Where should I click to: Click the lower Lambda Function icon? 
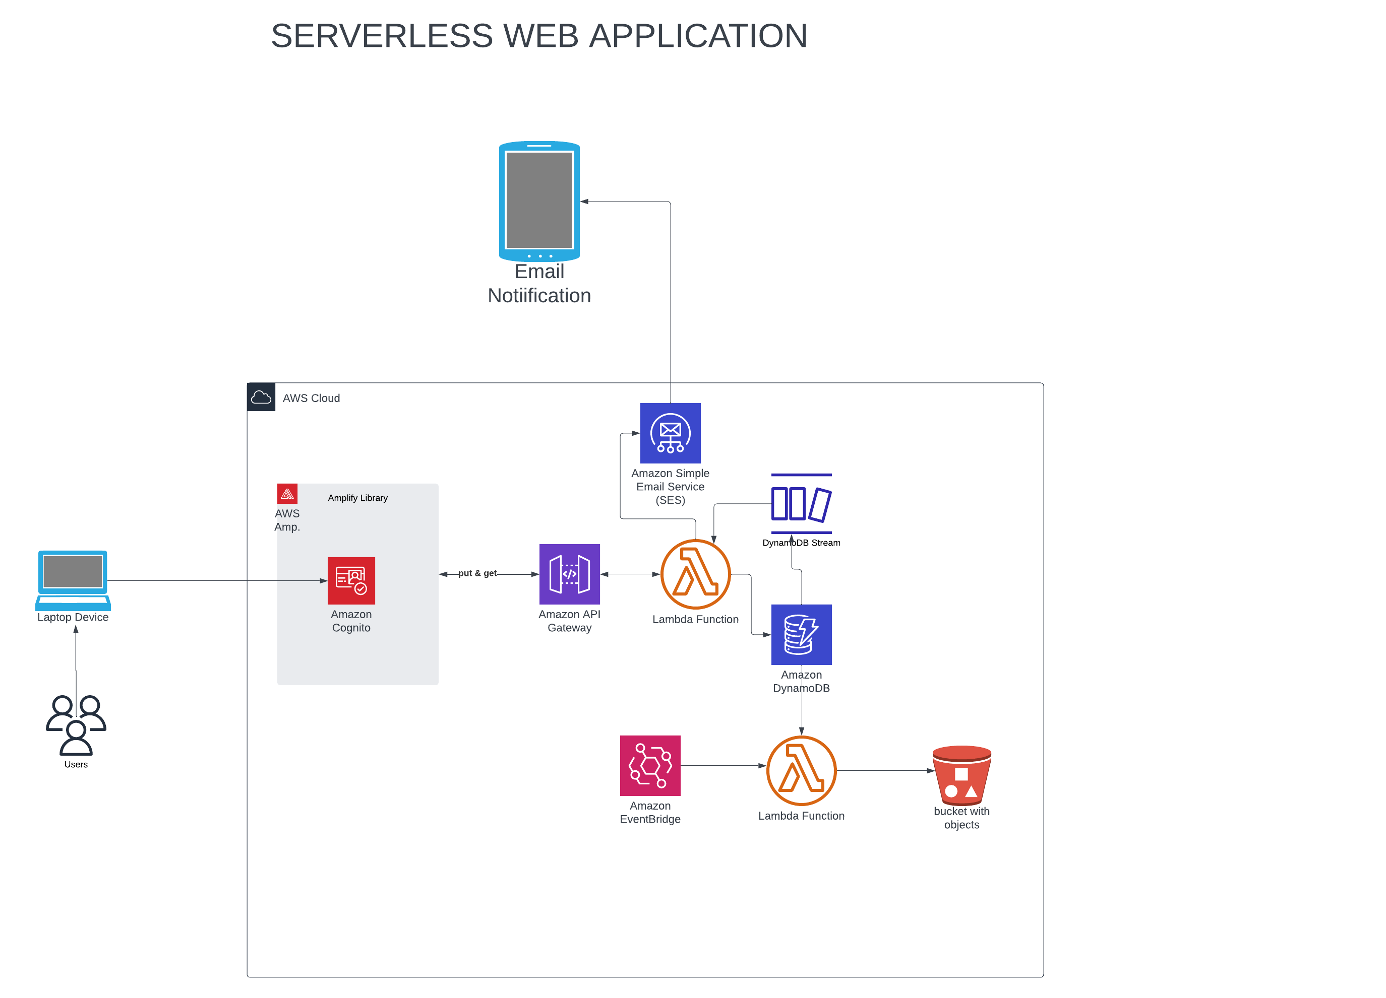(x=802, y=770)
